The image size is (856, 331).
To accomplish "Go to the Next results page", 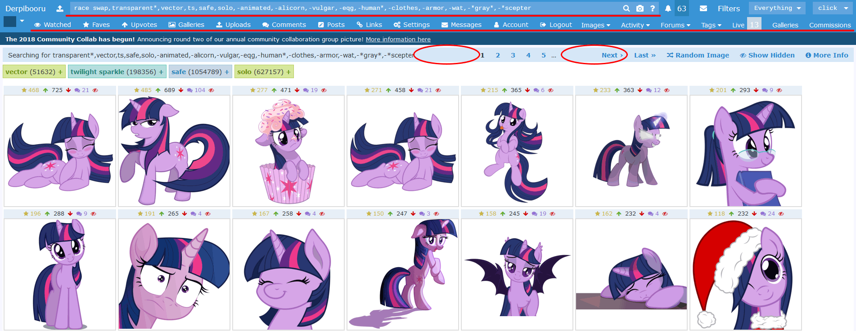I will click(612, 55).
